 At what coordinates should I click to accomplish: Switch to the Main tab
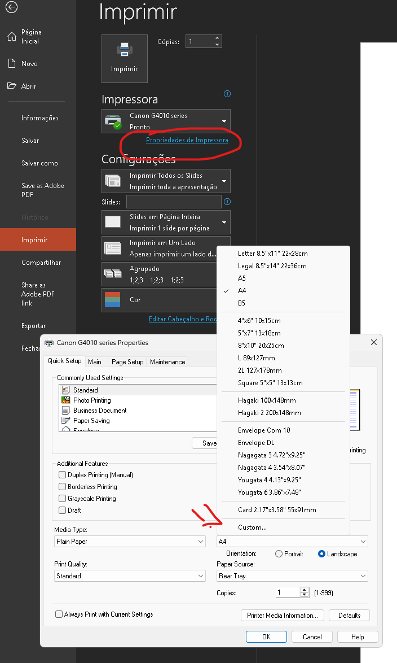pos(95,361)
